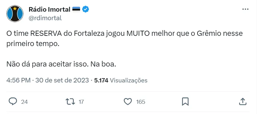This screenshot has width=262, height=114.
Task: Bookmark this tweet
Action: 185,101
